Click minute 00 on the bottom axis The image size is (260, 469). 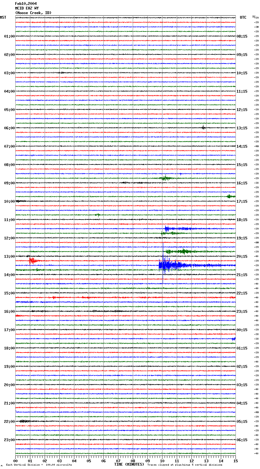point(15,461)
